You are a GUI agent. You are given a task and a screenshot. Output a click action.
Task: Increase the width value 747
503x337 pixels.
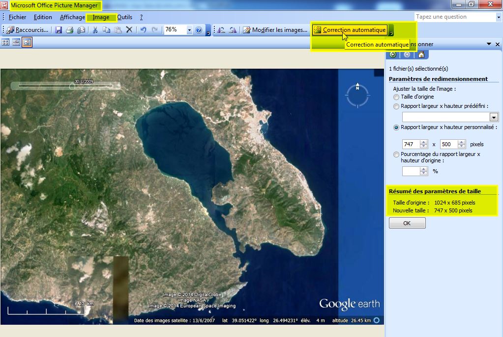424,142
